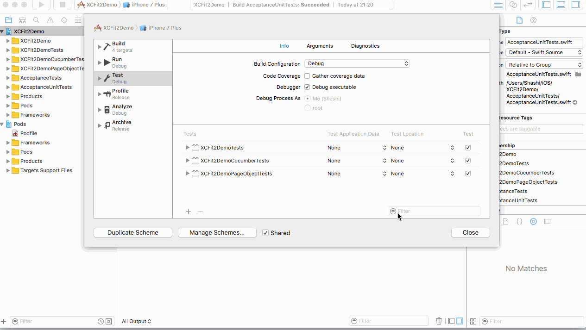Select the Run action in scheme list
This screenshot has height=330, width=586.
click(x=133, y=62)
